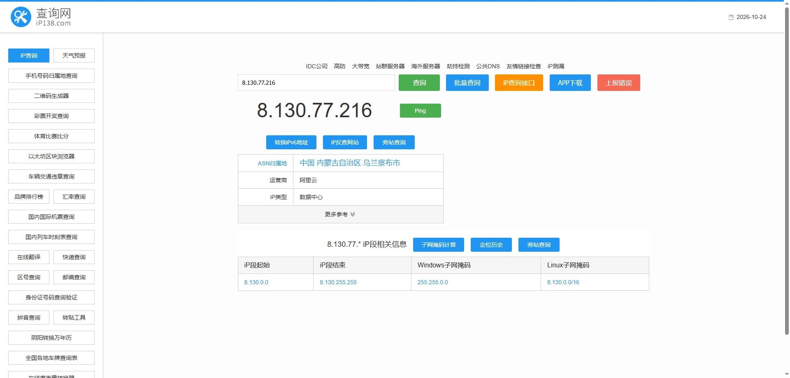Expand the 更多参考 section
The height and width of the screenshot is (378, 790).
point(340,214)
